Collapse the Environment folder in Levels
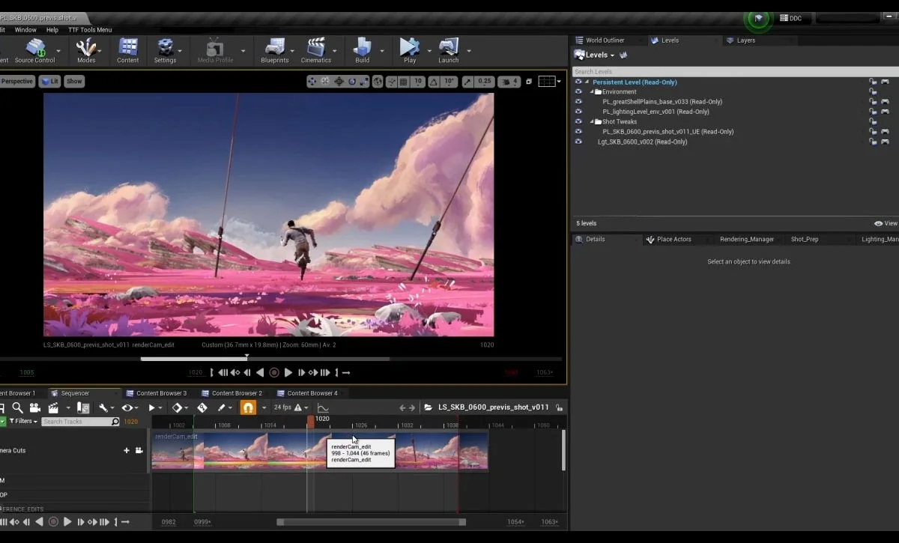This screenshot has height=543, width=899. (591, 91)
